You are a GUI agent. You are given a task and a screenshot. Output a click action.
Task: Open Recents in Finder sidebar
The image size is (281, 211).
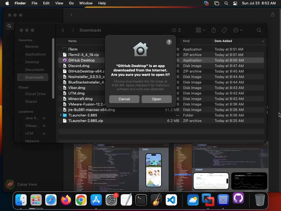(32, 47)
